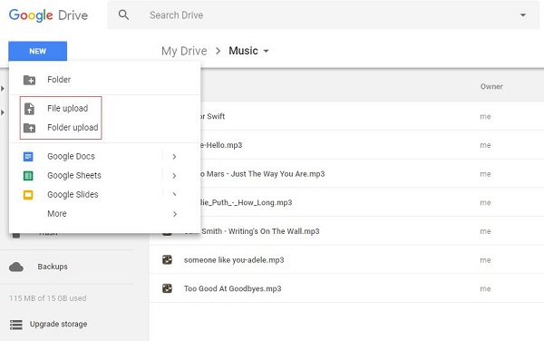544x341 pixels.
Task: Select Music in the breadcrumb
Action: coord(243,51)
